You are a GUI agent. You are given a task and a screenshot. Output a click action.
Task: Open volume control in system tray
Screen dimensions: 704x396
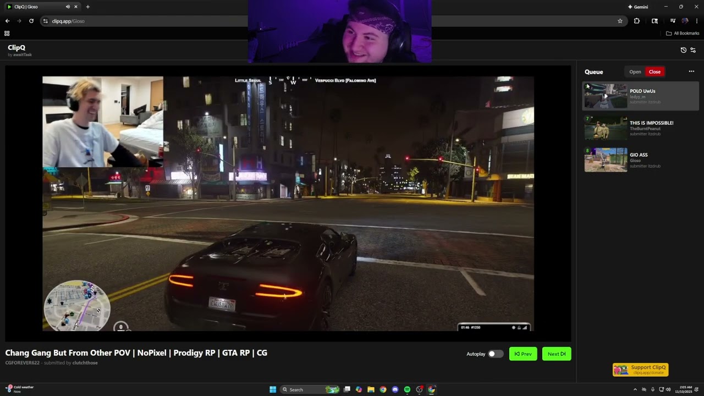(668, 389)
